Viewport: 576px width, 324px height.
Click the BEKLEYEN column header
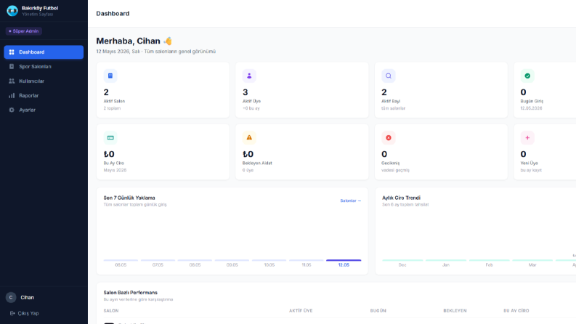coord(455,311)
